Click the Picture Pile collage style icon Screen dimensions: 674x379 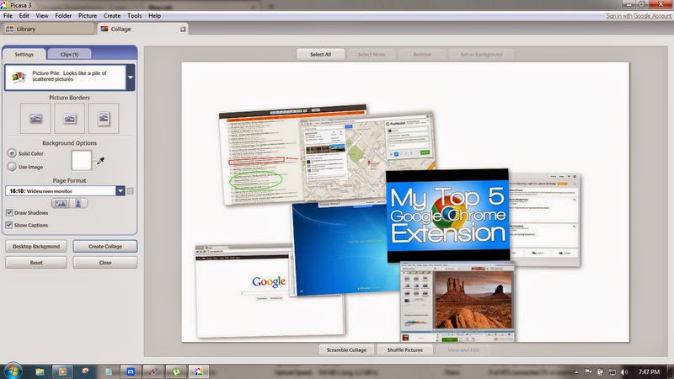click(19, 77)
